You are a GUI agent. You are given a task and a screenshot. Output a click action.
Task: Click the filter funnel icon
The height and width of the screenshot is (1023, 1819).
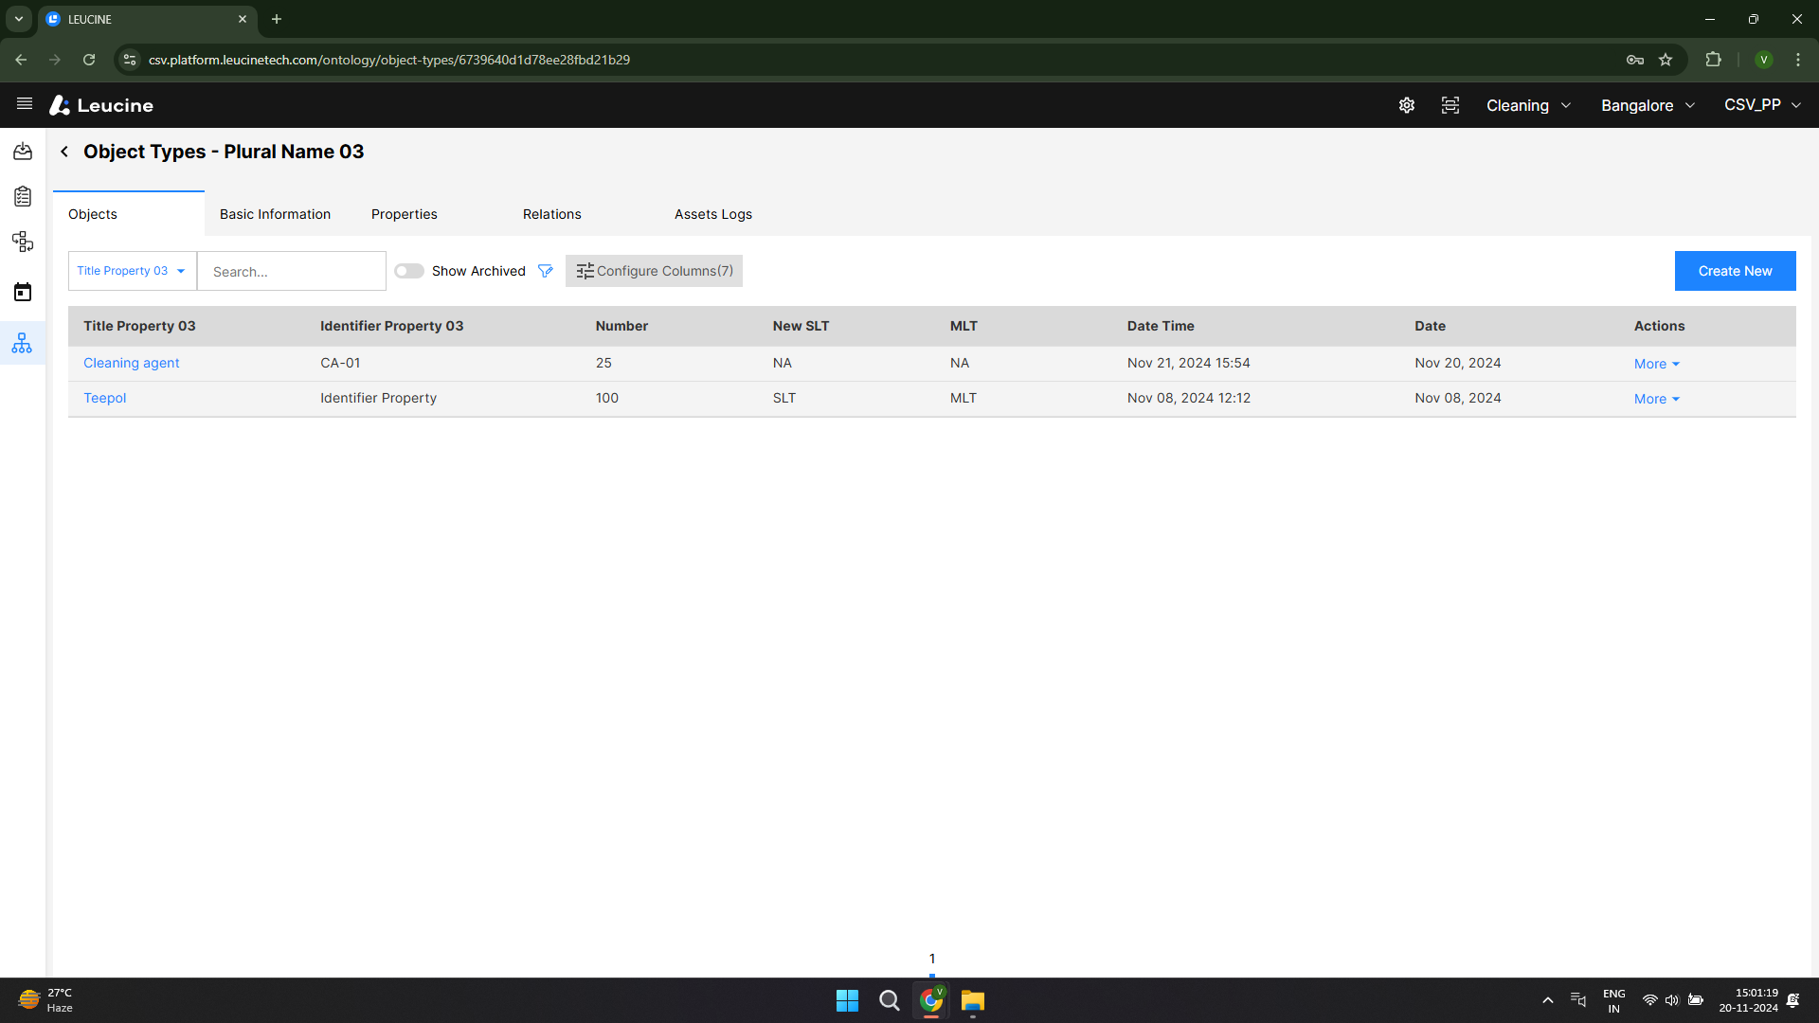pos(546,271)
